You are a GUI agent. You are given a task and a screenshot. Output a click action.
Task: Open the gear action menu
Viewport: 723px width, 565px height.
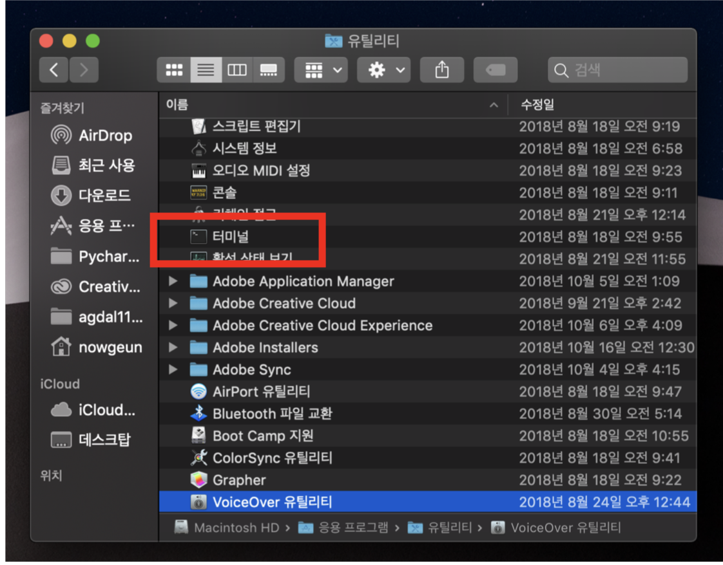point(383,70)
